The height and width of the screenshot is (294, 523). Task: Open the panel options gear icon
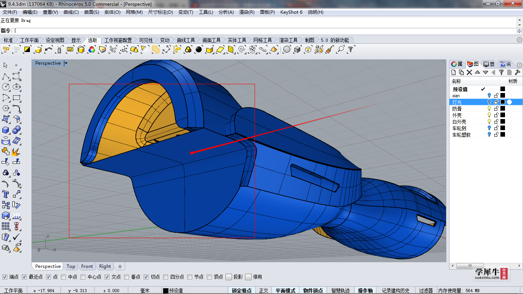pyautogui.click(x=520, y=65)
